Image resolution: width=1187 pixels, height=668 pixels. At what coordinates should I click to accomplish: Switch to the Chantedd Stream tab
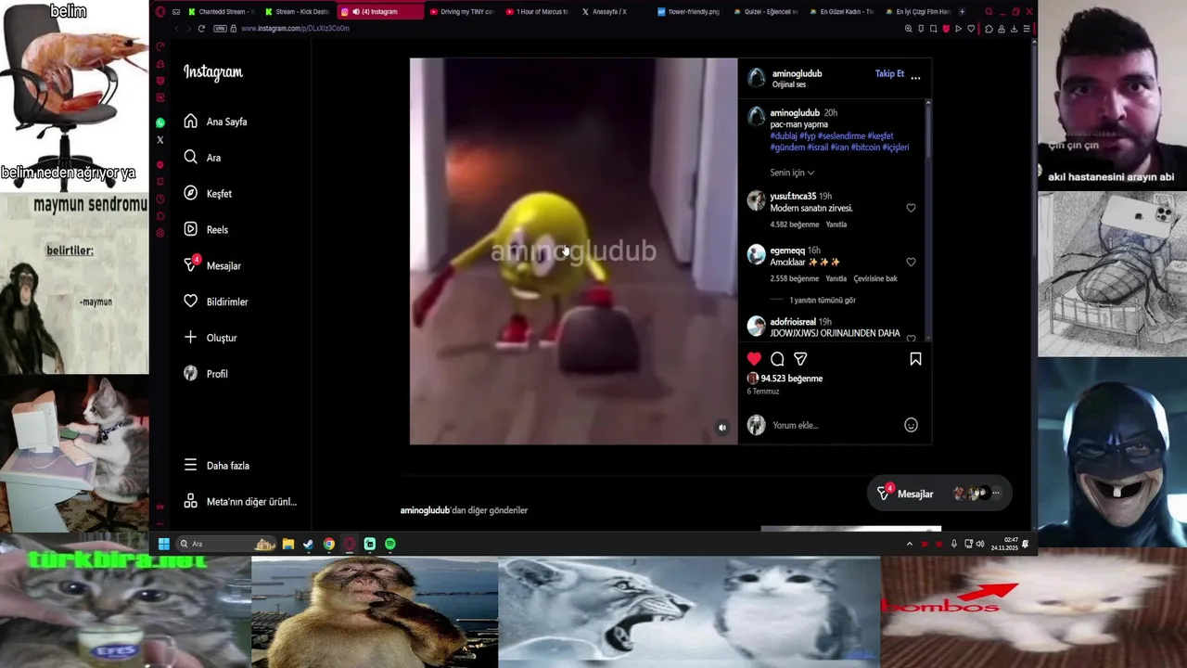(220, 12)
